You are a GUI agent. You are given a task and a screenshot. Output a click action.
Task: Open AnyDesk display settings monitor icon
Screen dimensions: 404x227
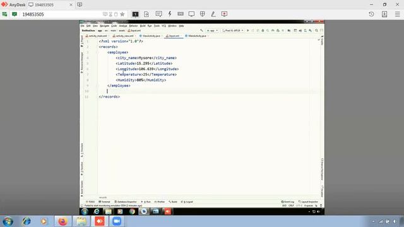click(191, 14)
